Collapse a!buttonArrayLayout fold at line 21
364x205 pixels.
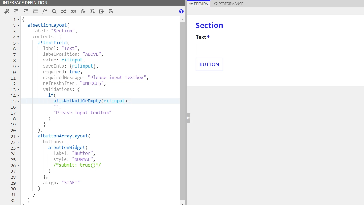pyautogui.click(x=18, y=136)
